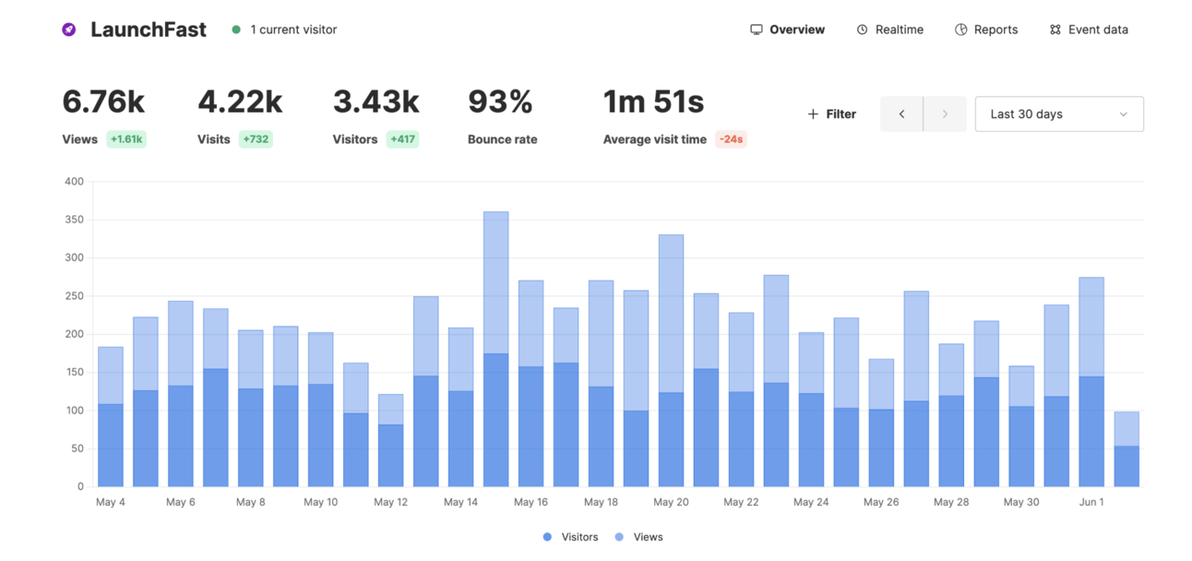Add a Filter
Viewport: 1192px width, 561px height.
tap(832, 114)
